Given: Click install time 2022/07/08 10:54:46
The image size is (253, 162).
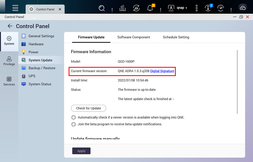Looking at the screenshot, I should coord(133,80).
